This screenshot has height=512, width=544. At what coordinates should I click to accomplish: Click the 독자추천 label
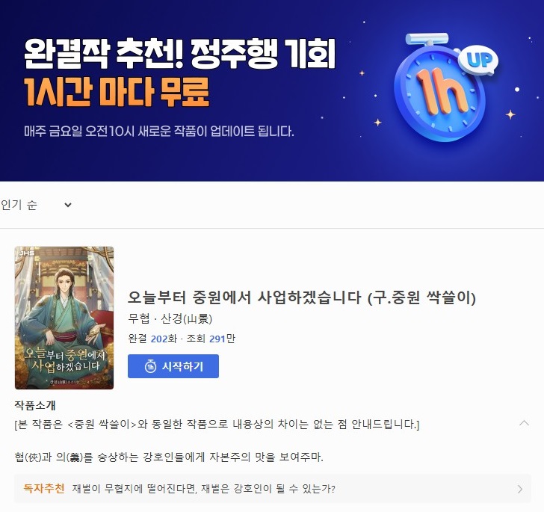pos(44,489)
